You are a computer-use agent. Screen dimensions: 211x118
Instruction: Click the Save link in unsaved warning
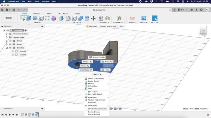point(121,26)
